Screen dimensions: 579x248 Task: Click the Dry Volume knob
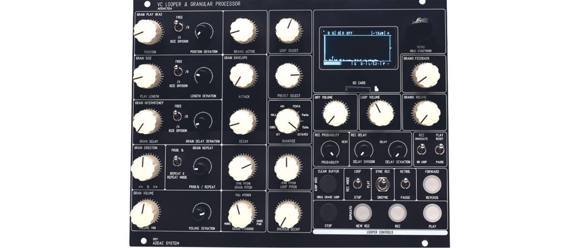pos(336,114)
